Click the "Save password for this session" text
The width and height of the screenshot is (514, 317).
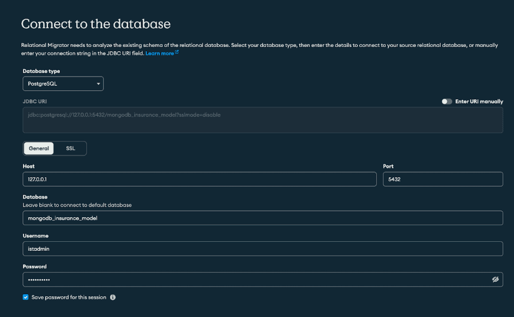[69, 297]
